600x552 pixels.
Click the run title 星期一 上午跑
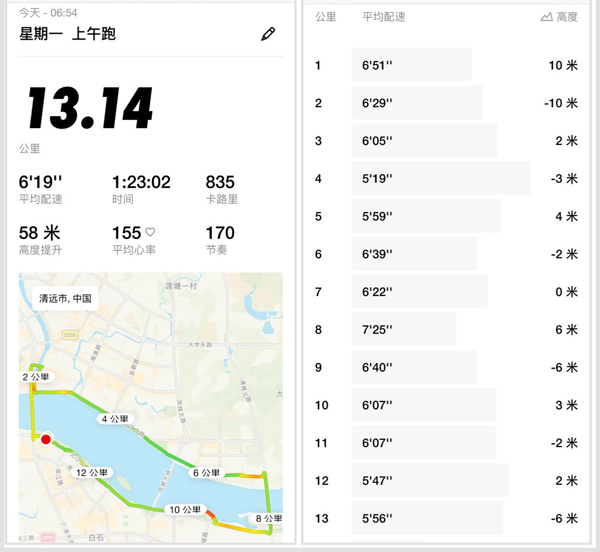tap(68, 34)
